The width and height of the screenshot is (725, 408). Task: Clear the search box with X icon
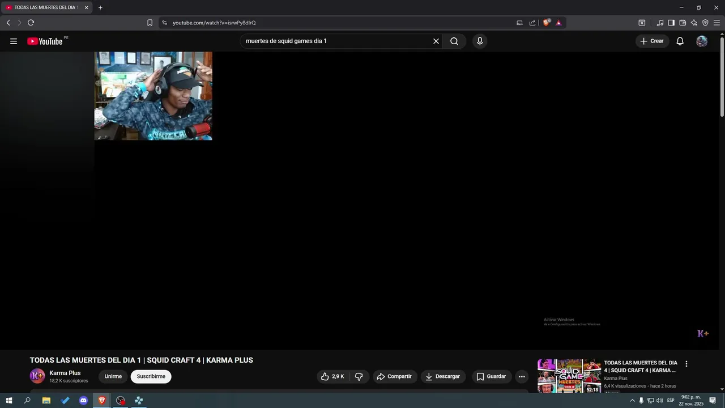pos(436,41)
